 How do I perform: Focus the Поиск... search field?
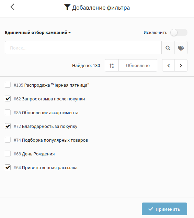(x=83, y=48)
